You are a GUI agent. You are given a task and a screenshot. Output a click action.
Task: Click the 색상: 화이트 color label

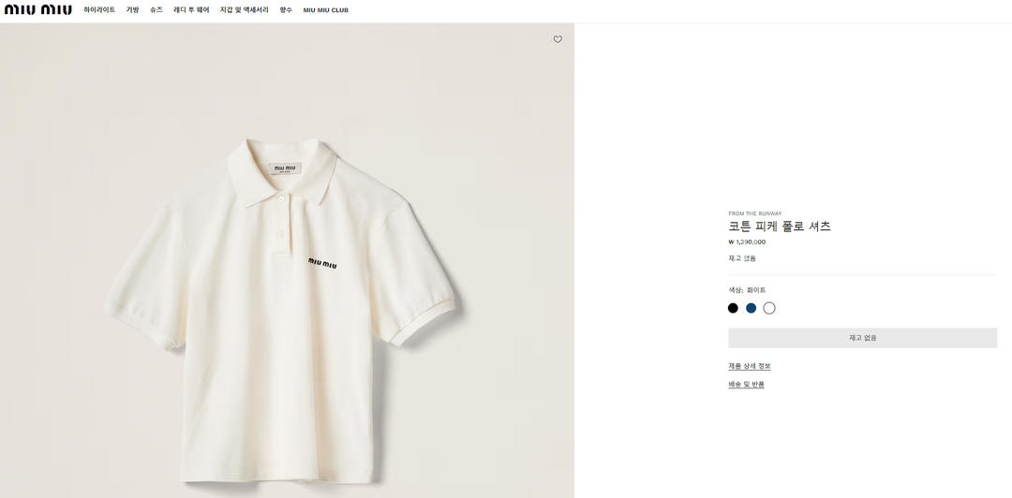tap(747, 290)
